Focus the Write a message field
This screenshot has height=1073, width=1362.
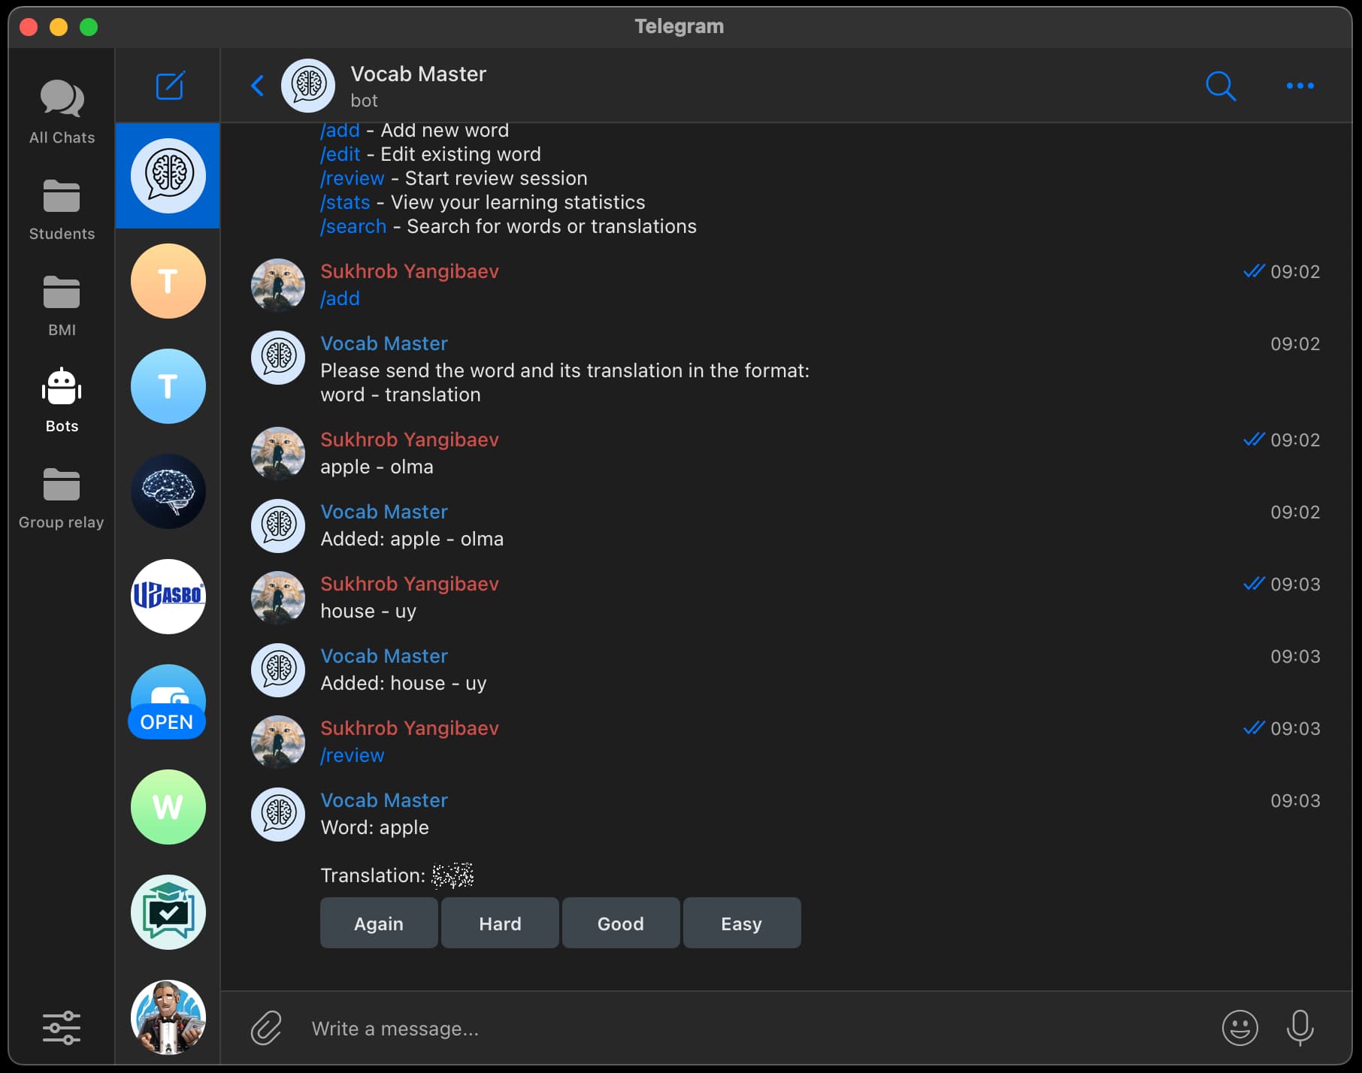(x=759, y=1028)
